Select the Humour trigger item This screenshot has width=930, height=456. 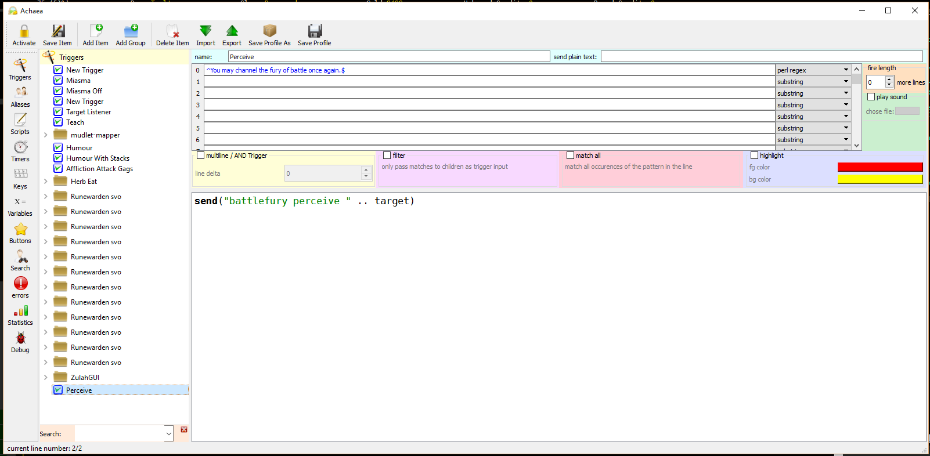pos(79,148)
